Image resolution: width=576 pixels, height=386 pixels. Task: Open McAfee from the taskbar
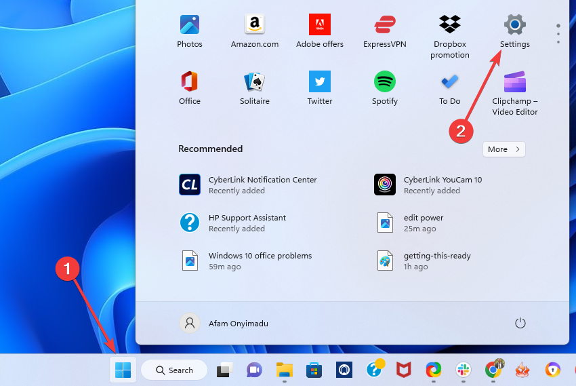click(404, 370)
